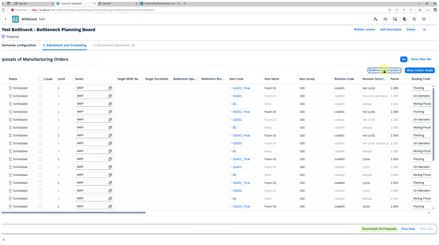Check the Create header select-all checkbox
Viewport: 439px width, 245px height.
point(40,79)
